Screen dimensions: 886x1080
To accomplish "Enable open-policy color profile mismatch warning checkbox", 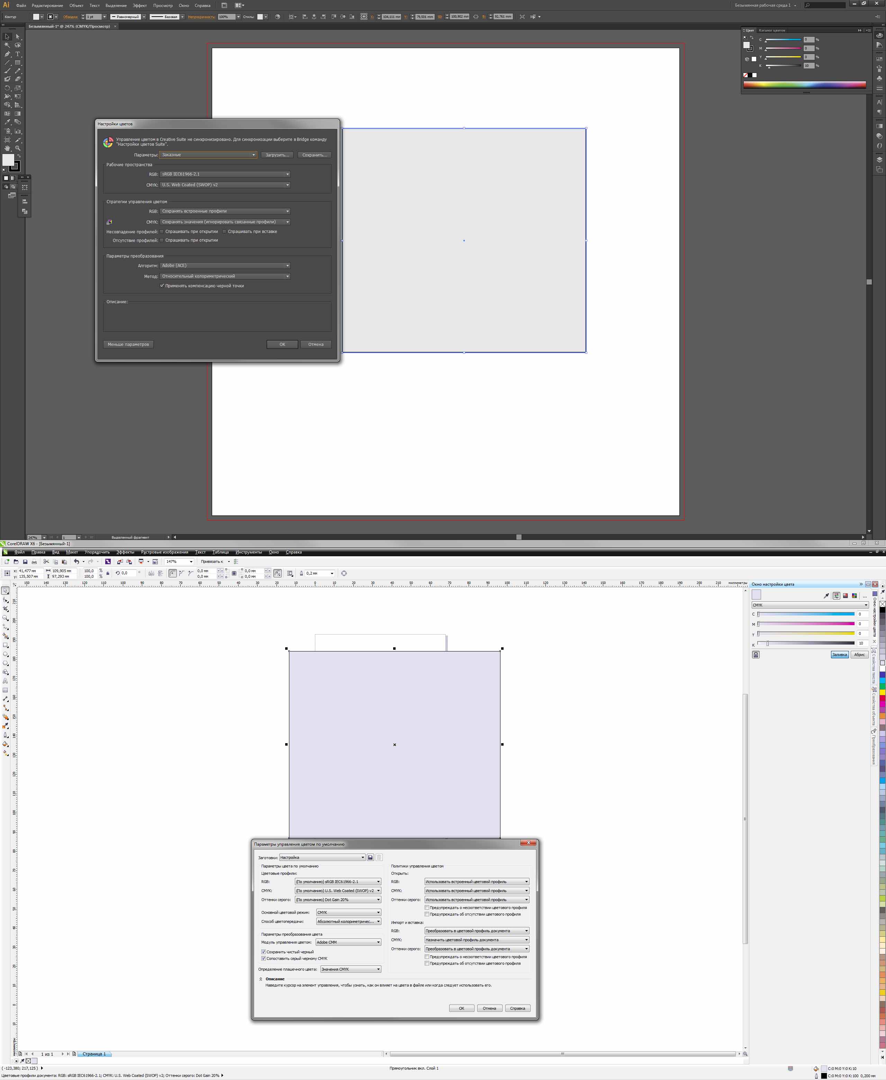I will (427, 908).
